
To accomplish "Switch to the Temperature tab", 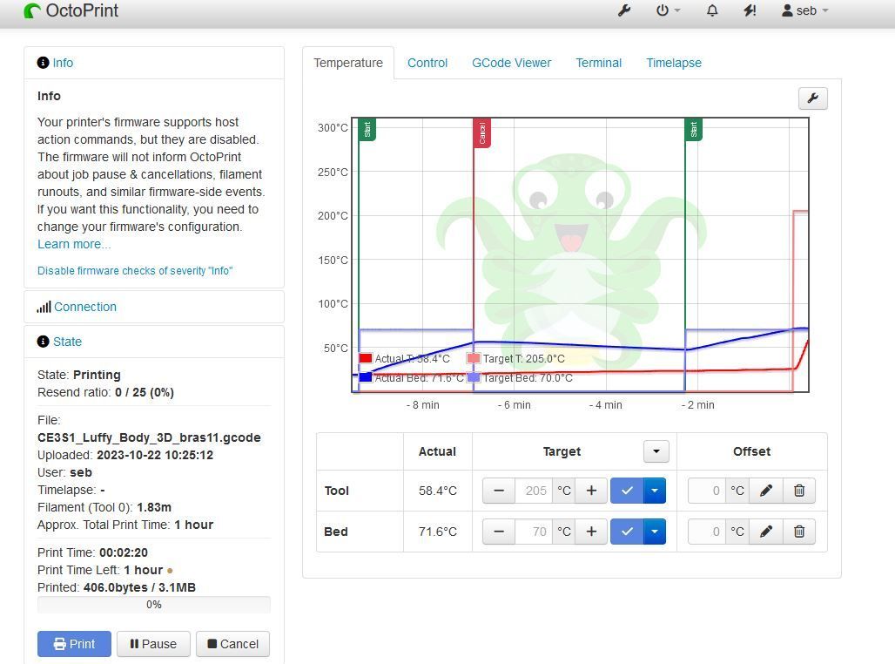I will [348, 63].
